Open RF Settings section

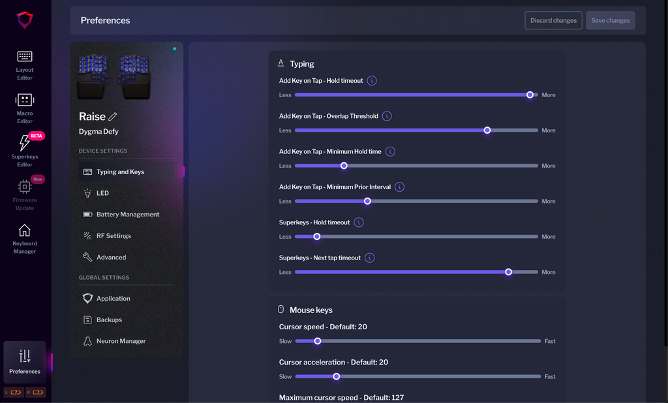point(114,236)
